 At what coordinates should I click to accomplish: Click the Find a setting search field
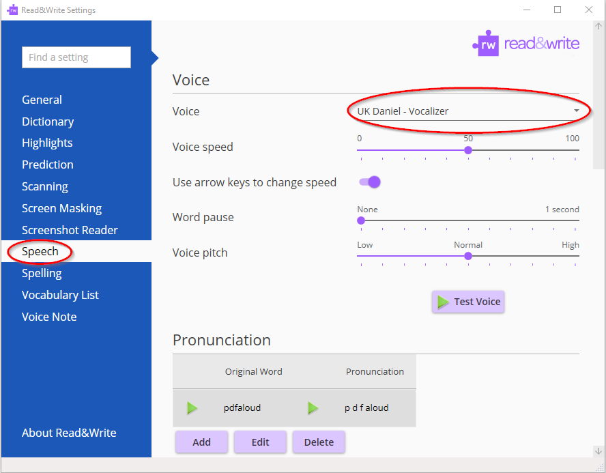pos(76,57)
